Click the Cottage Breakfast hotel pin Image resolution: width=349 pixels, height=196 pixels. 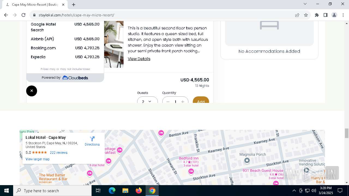point(119,150)
